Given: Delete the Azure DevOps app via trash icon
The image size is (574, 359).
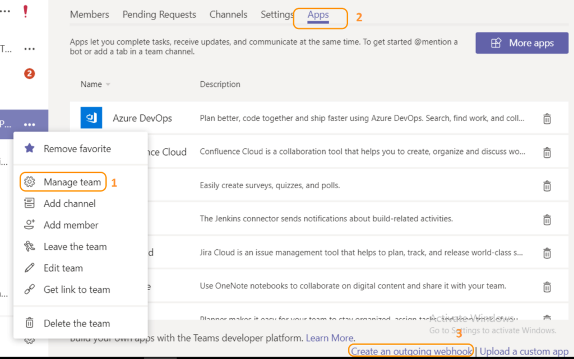Looking at the screenshot, I should click(x=547, y=119).
